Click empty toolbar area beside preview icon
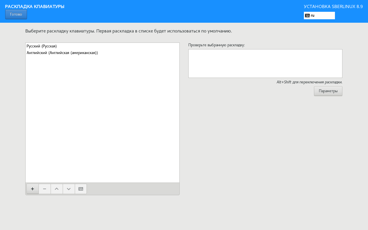 click(x=132, y=189)
